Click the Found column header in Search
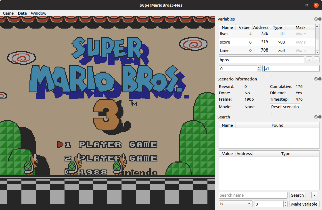Screen dimensions: 322x210 277,125
